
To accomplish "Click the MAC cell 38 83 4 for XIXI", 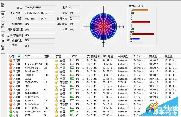I will tap(109, 115).
